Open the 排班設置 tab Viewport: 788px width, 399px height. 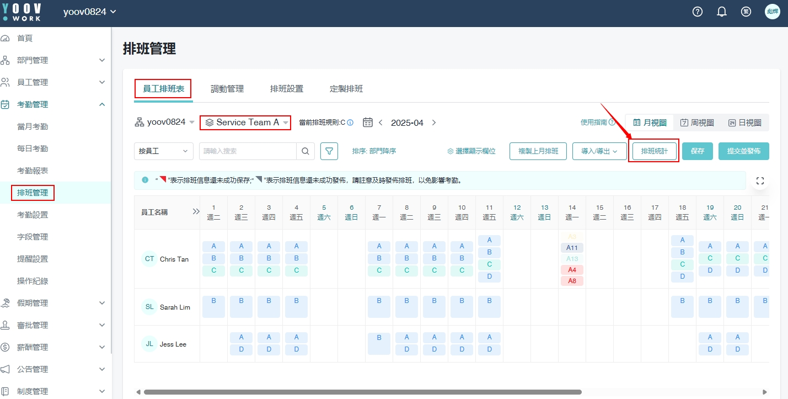tap(287, 89)
